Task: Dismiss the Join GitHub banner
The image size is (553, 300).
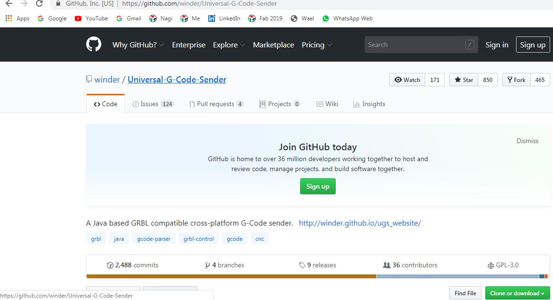Action: pyautogui.click(x=527, y=141)
